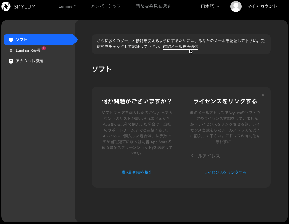Open the Luminar X会員 sidebar item
Screen dimensions: 289x224
point(27,50)
